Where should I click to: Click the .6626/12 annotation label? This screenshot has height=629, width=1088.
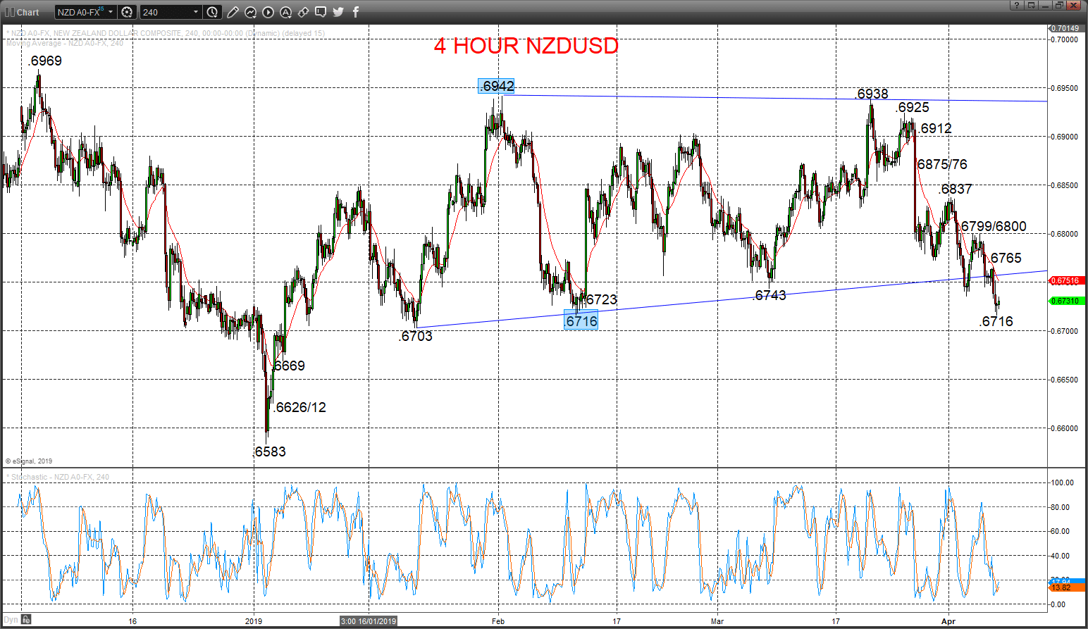click(300, 407)
